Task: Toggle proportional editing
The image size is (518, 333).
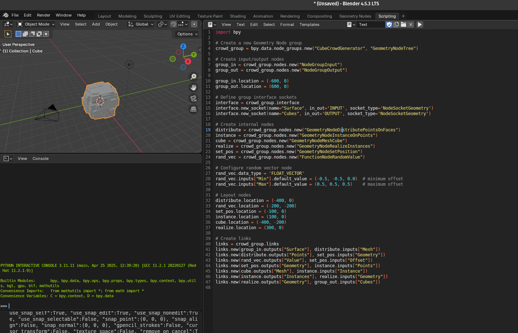Action: pyautogui.click(x=194, y=24)
